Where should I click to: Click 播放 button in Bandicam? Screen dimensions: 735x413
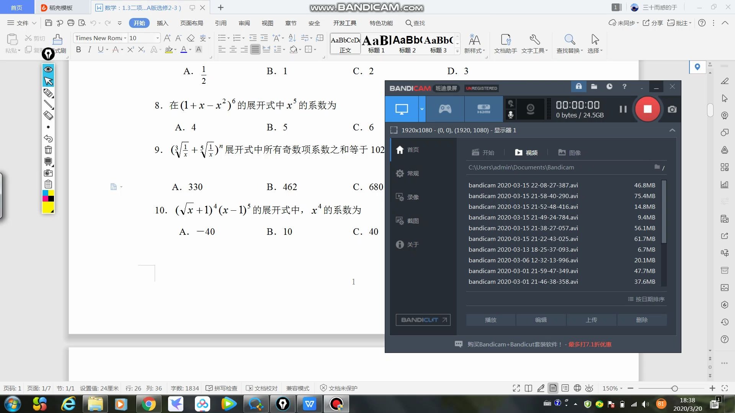[x=490, y=319]
